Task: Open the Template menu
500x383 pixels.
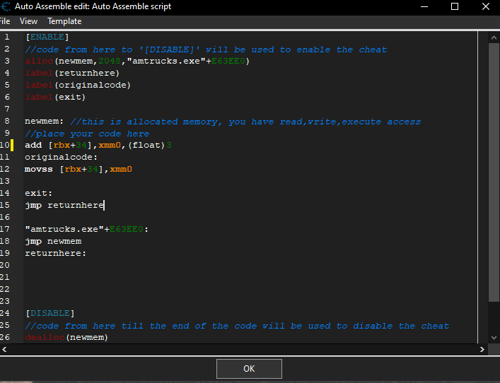Action: pos(64,21)
